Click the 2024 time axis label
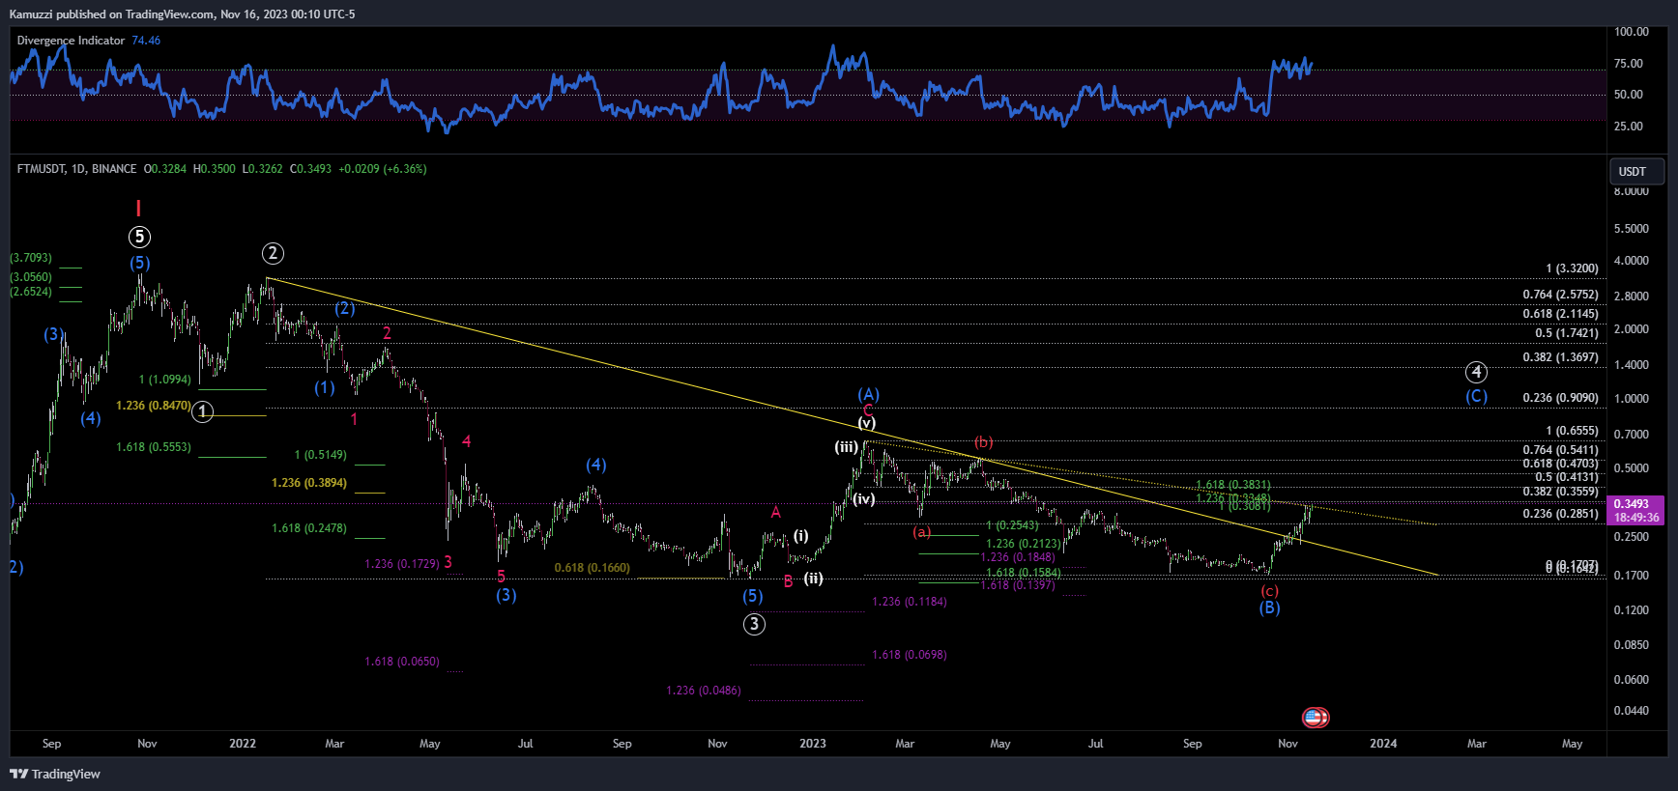The width and height of the screenshot is (1678, 791). 1383,744
